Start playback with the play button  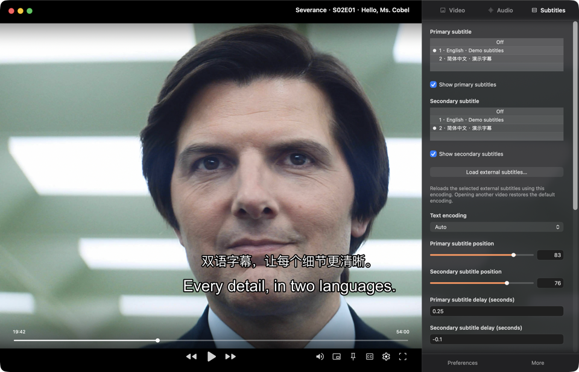211,356
